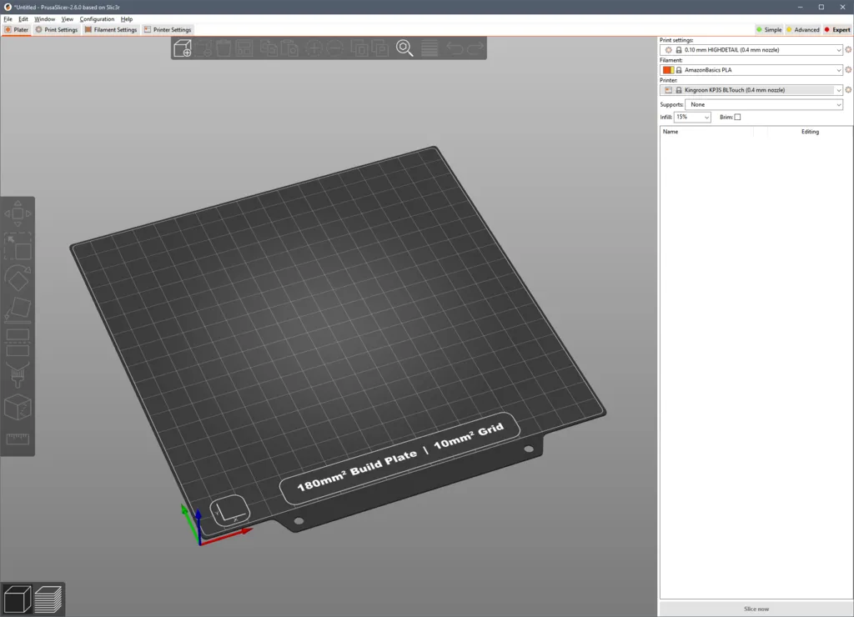Open the AmazonBasics PLA filament dropdown

click(x=751, y=70)
